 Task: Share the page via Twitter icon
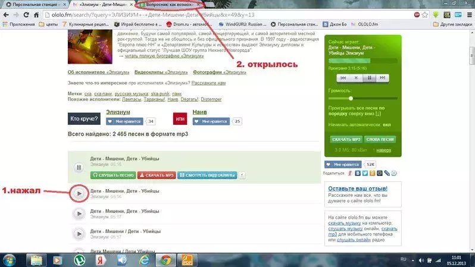(x=365, y=173)
